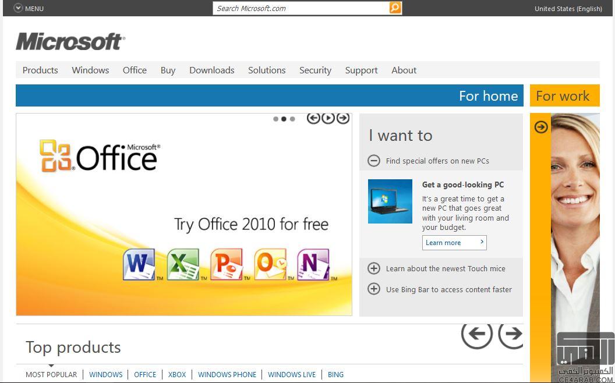Click the orange search magnifier button
Viewport: 615px width, 383px height.
tap(395, 8)
